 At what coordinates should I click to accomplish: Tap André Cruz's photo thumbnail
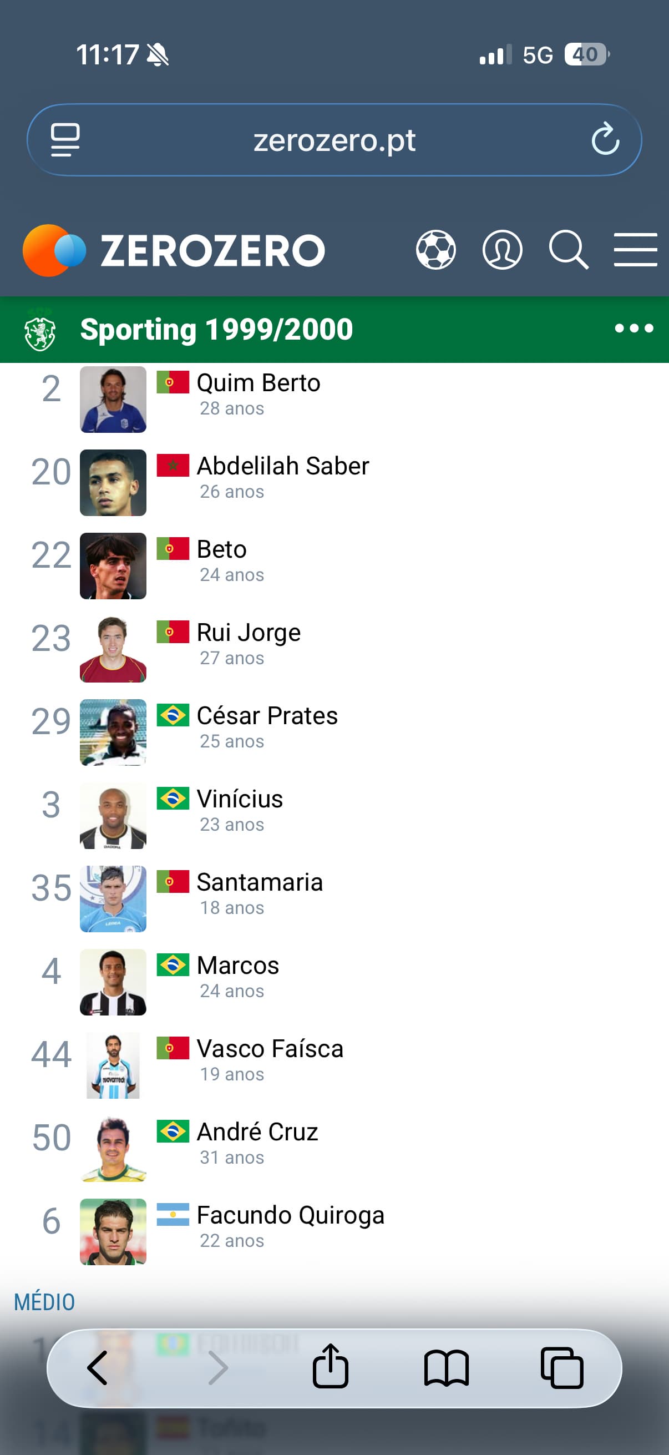(x=113, y=1148)
